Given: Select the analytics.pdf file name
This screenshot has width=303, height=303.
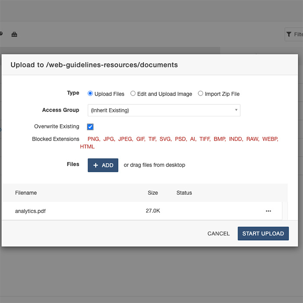Looking at the screenshot, I should [x=30, y=211].
